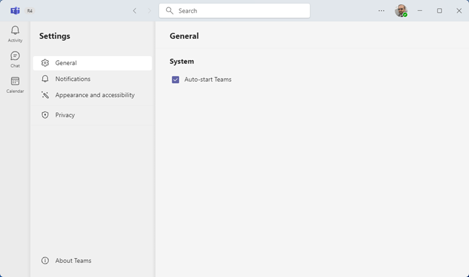The width and height of the screenshot is (469, 277).
Task: Minimize the Teams window
Action: [419, 11]
